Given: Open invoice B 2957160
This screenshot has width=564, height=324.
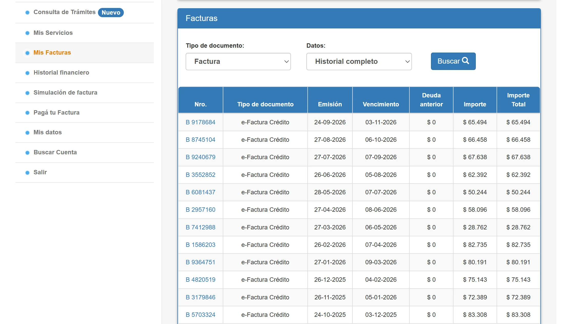Looking at the screenshot, I should click(200, 210).
